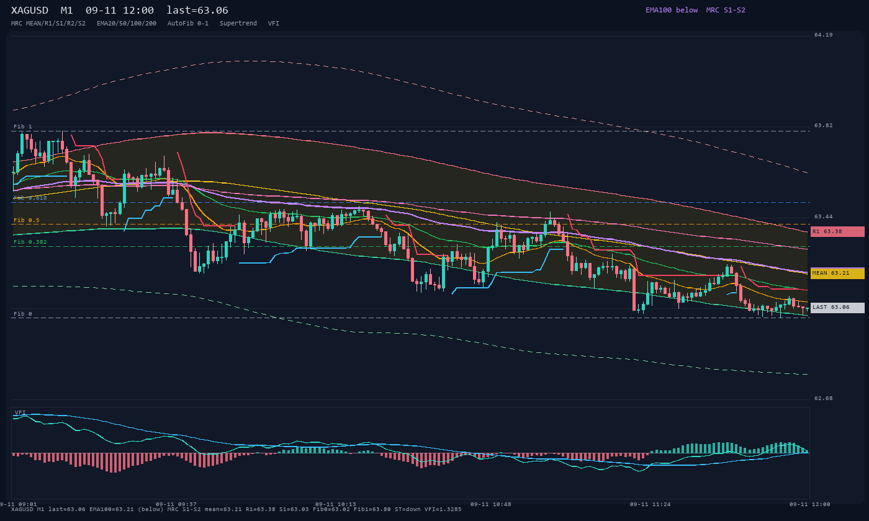Select the "EMA20/50/100/200" legend label
Image resolution: width=869 pixels, height=521 pixels.
[127, 24]
